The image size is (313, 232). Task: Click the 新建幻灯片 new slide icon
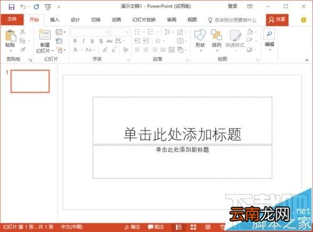pos(45,34)
